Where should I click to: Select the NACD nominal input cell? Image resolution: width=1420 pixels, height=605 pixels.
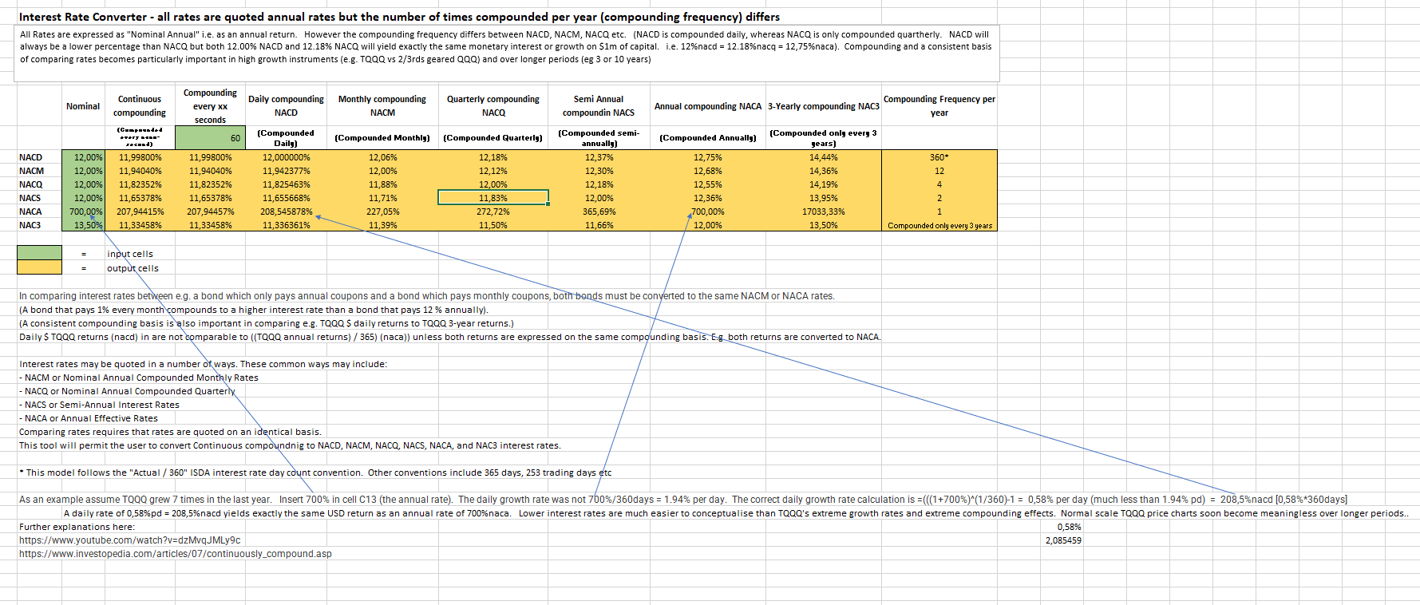pyautogui.click(x=83, y=157)
